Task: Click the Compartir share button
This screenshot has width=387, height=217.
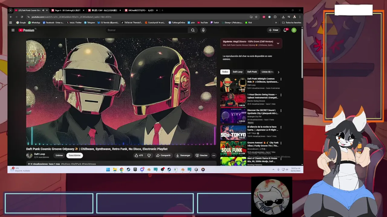Action: [163, 156]
